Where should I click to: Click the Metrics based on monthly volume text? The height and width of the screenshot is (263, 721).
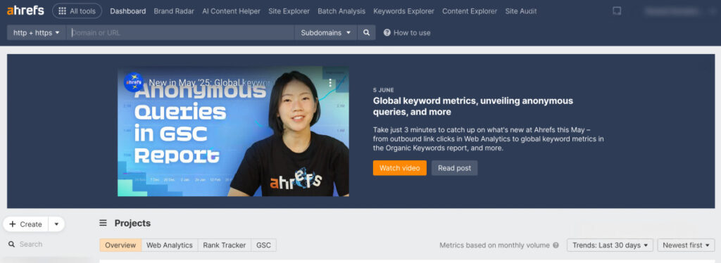click(x=494, y=245)
